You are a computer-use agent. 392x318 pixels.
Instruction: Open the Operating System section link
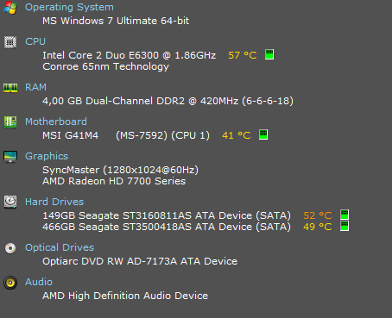[69, 7]
